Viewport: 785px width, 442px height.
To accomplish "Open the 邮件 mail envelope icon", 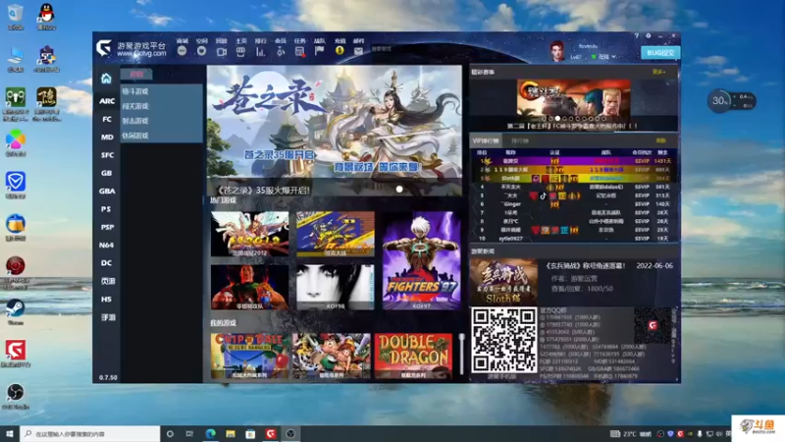I will pos(358,51).
